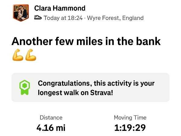Click 'longest walk on Strava!' line
Screen dimensions: 181x136
[x=75, y=92]
